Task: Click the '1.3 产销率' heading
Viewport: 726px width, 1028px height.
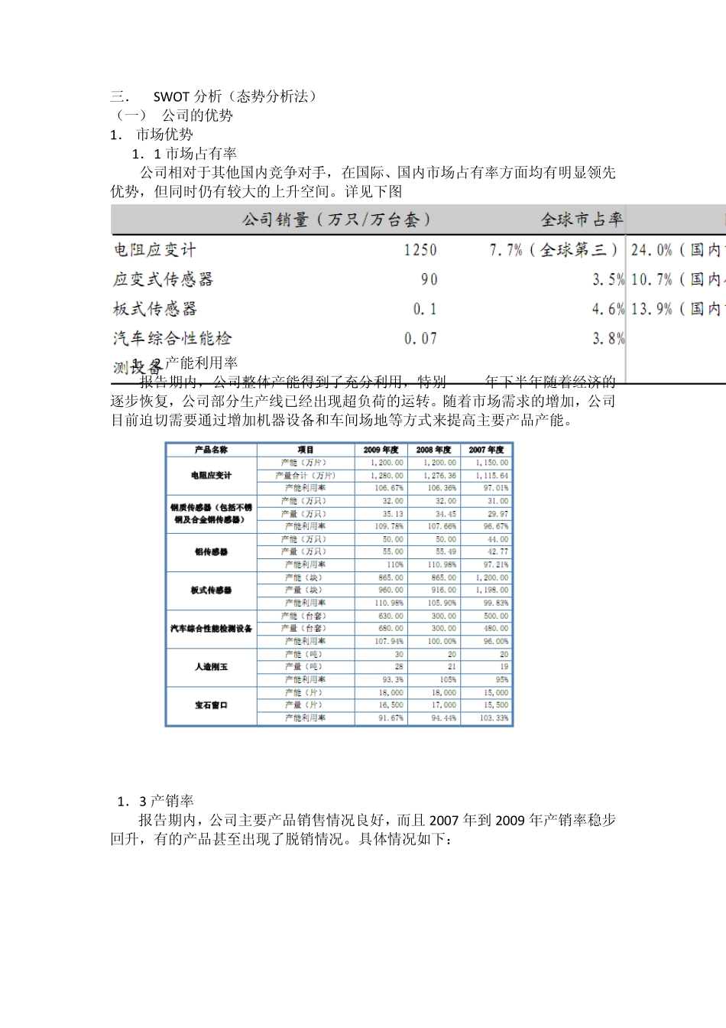Action: click(155, 802)
